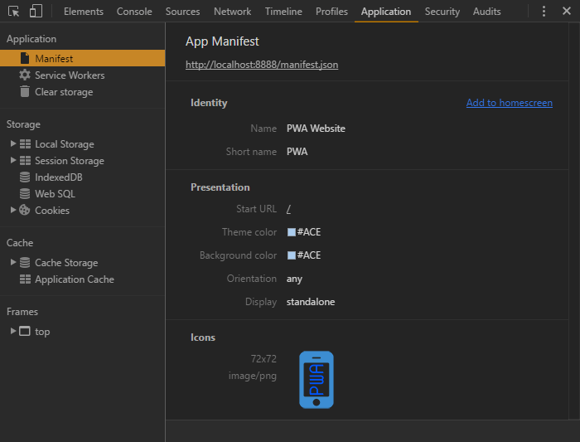Switch to the Network tab
This screenshot has width=580, height=442.
click(232, 12)
